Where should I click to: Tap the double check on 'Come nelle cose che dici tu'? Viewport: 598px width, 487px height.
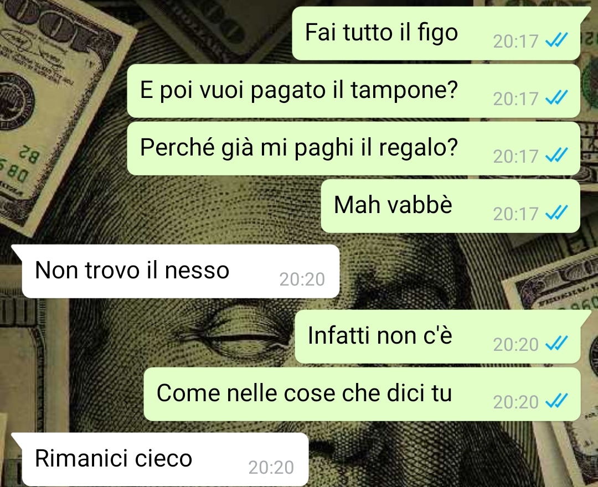pyautogui.click(x=557, y=401)
